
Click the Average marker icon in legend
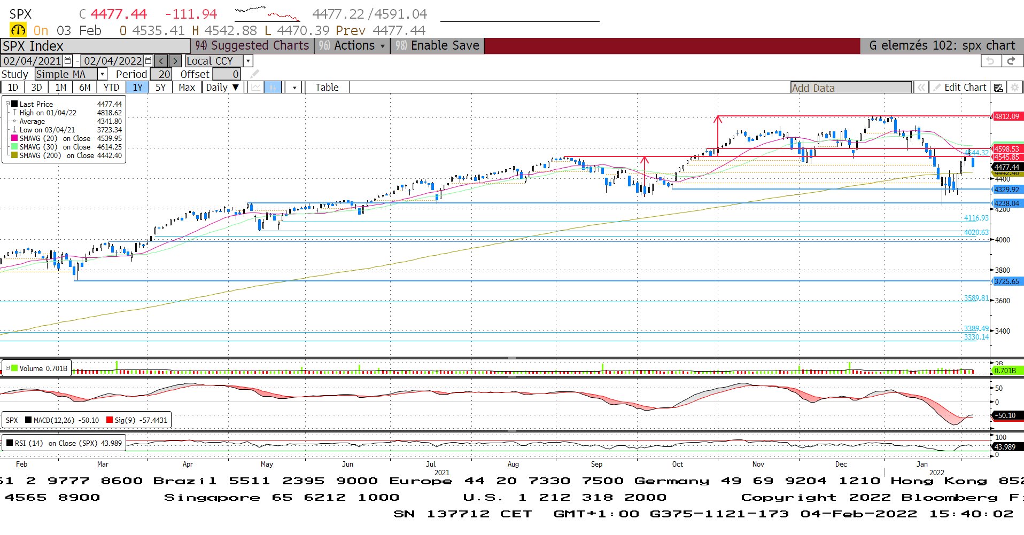[x=14, y=121]
